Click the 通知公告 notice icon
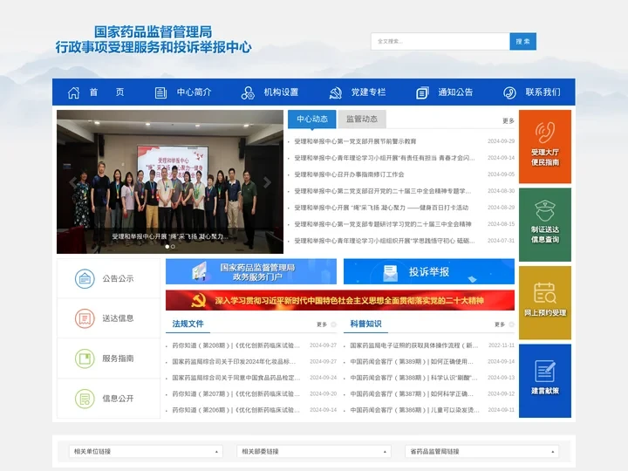This screenshot has height=471, width=628. click(422, 93)
